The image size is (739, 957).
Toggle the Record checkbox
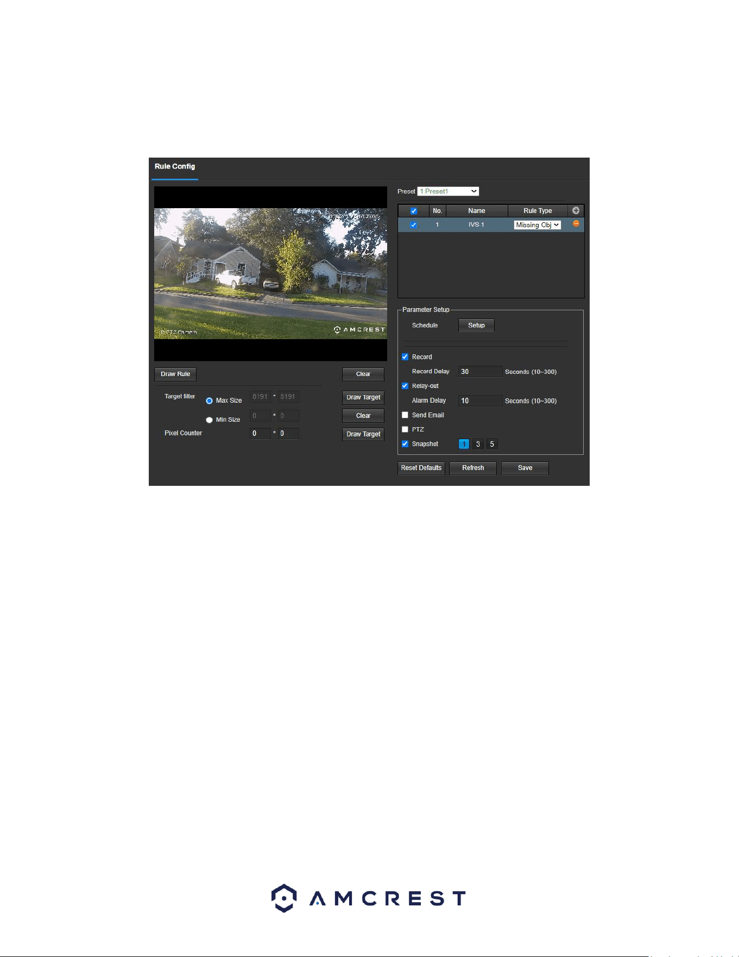tap(405, 357)
